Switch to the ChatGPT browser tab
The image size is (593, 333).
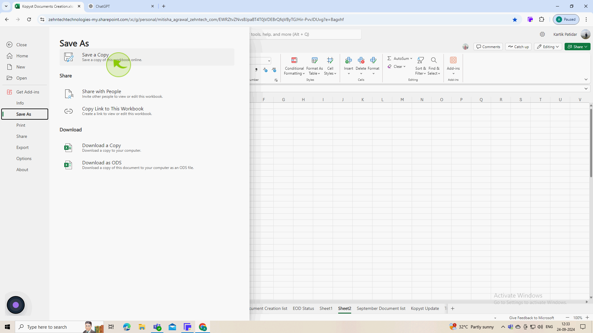[121, 6]
